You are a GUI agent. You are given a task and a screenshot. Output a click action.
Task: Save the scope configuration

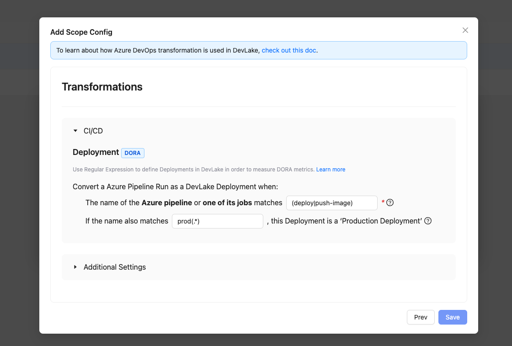point(453,317)
